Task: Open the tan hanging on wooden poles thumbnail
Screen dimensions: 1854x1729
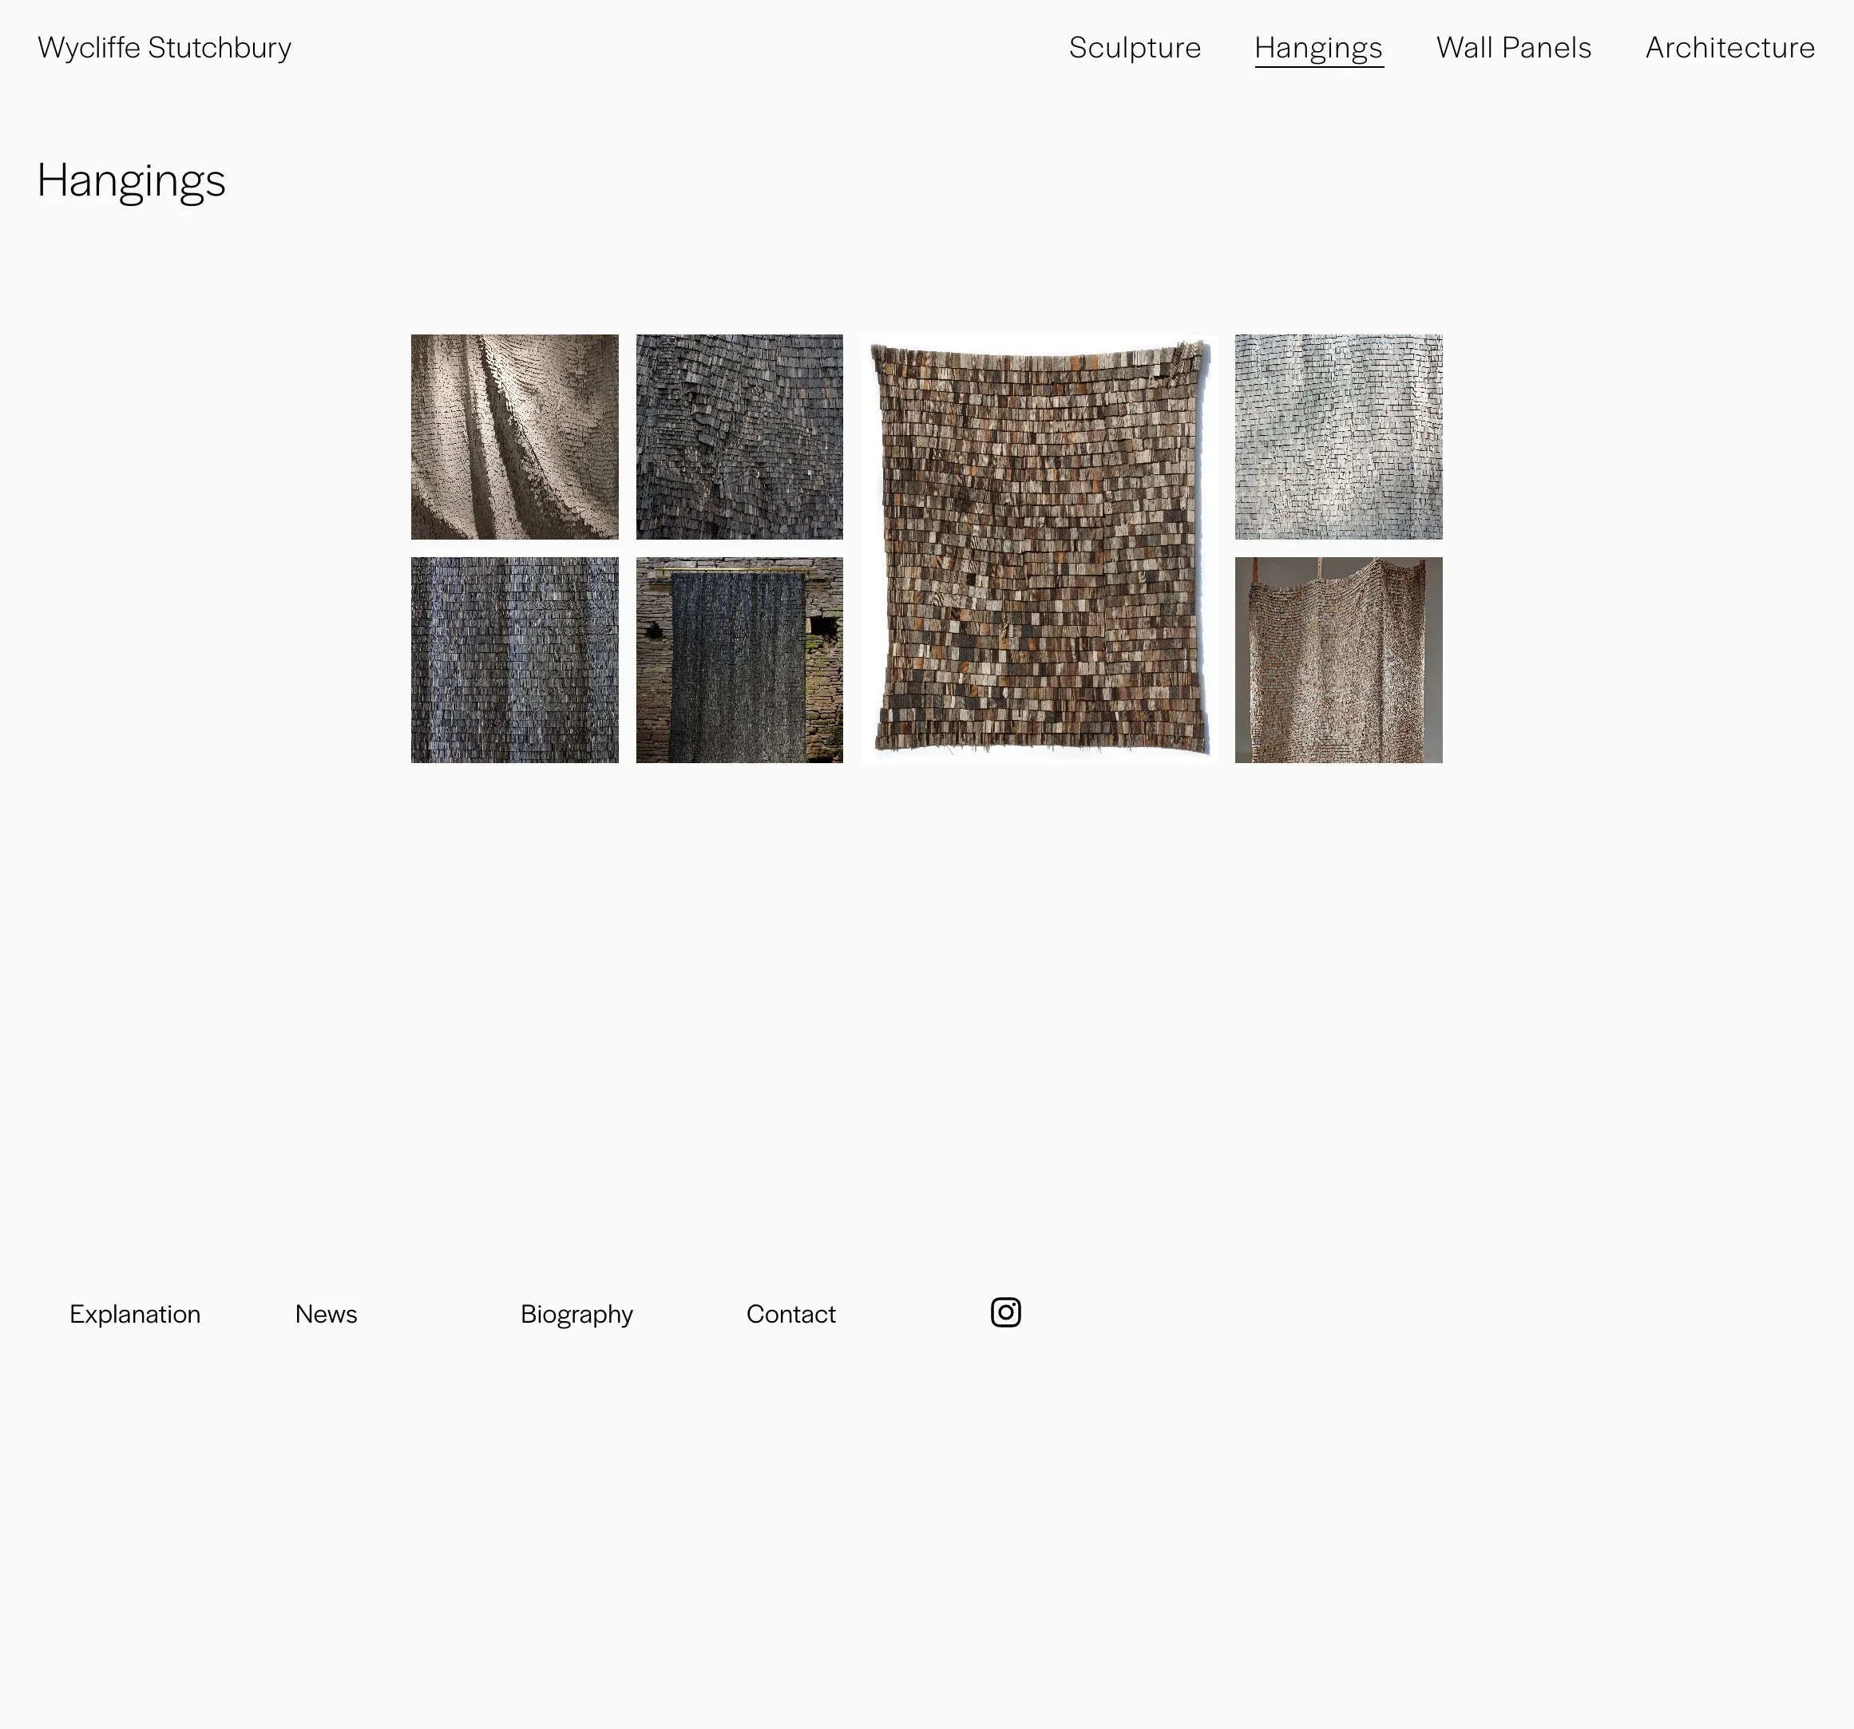Action: pyautogui.click(x=1337, y=659)
